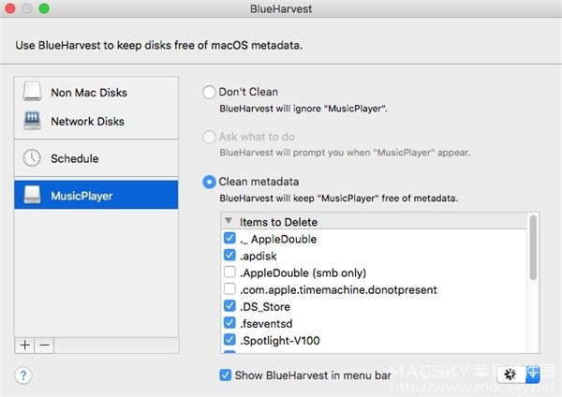Click the Non Mac Disks drive icon
Screen dimensions: 562x397
point(32,92)
